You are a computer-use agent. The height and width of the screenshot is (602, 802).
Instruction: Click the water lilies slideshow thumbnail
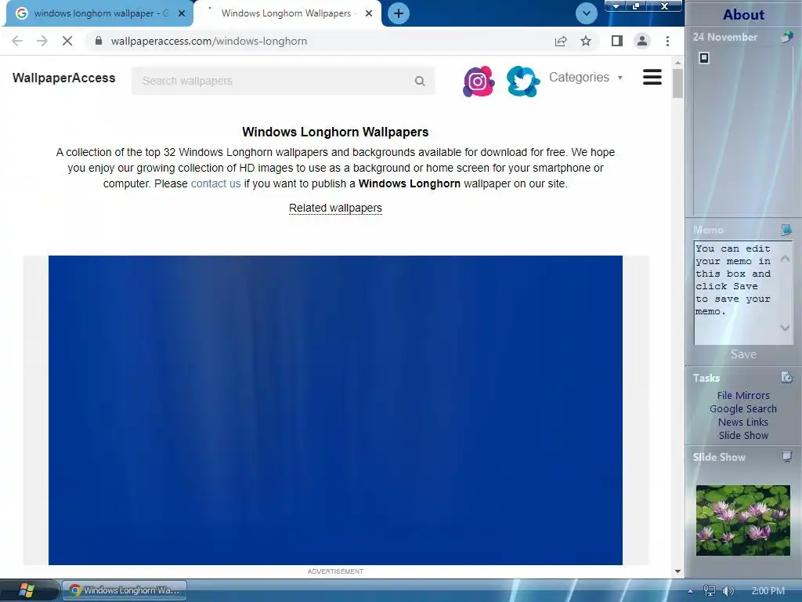point(742,520)
